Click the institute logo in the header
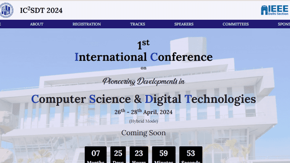The height and width of the screenshot is (163, 290). [x=6, y=10]
